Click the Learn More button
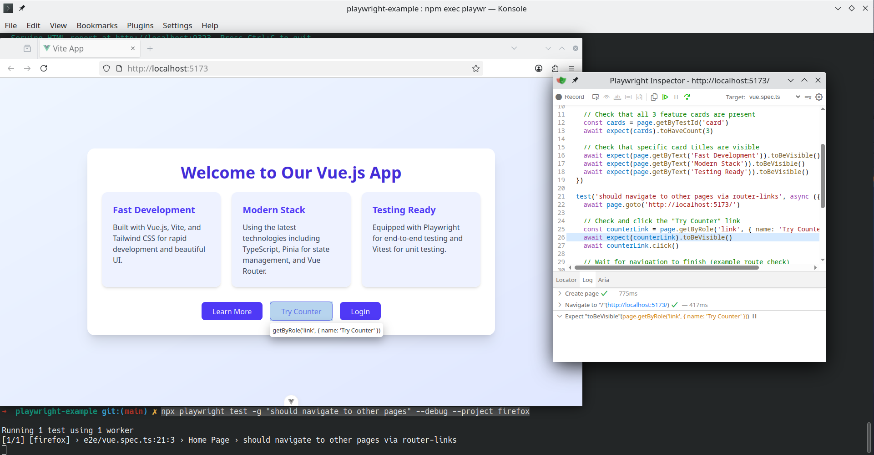The image size is (874, 455). (x=232, y=312)
